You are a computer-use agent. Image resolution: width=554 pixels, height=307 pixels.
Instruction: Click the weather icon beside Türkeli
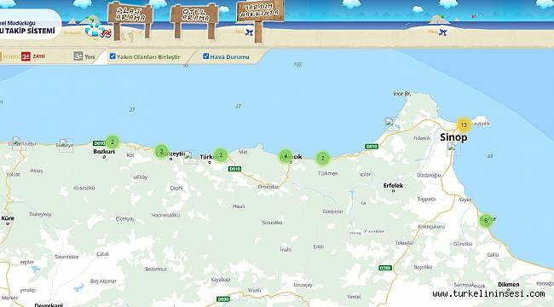[x=190, y=158]
